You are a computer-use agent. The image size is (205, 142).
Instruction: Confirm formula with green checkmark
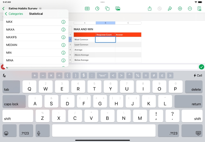tap(201, 67)
